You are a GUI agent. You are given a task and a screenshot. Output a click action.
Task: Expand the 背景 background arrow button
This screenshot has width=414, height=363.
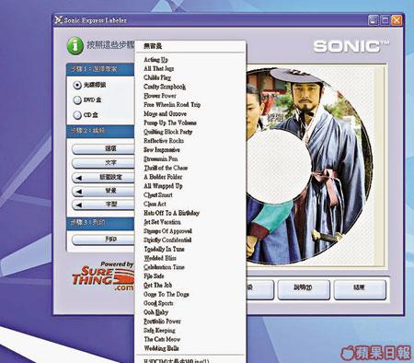pyautogui.click(x=103, y=191)
